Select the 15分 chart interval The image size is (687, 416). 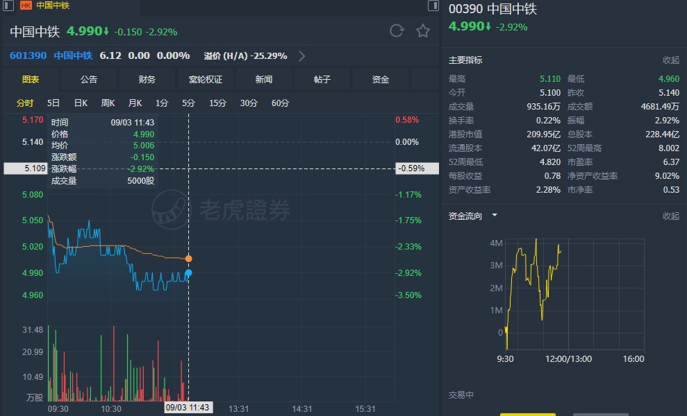click(217, 103)
